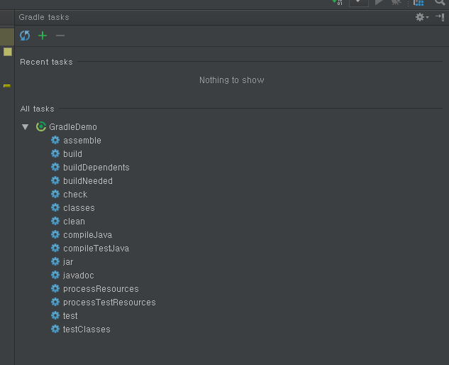Click the gear icon next to buildNeeded
Screen dimensions: 449x365
coord(55,180)
